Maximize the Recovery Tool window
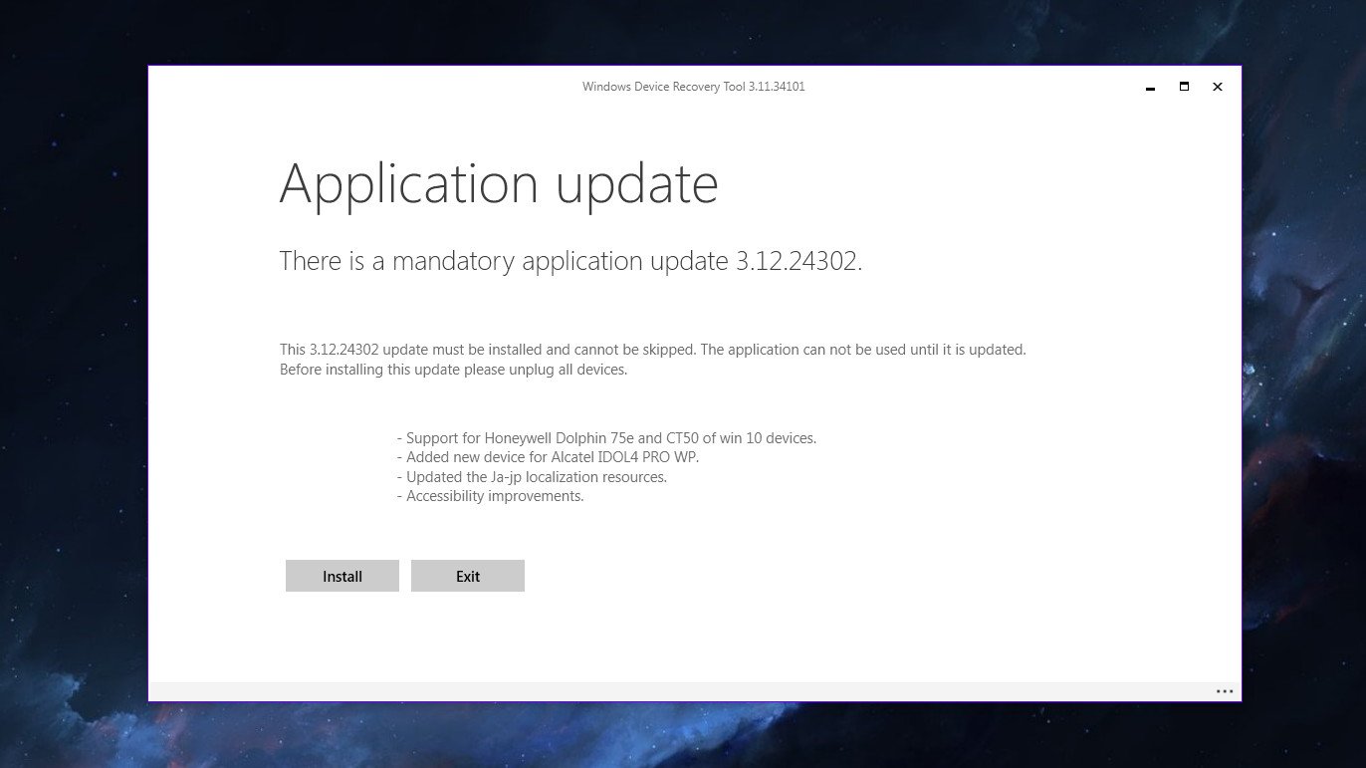Screen dimensions: 1366x768 [1184, 87]
